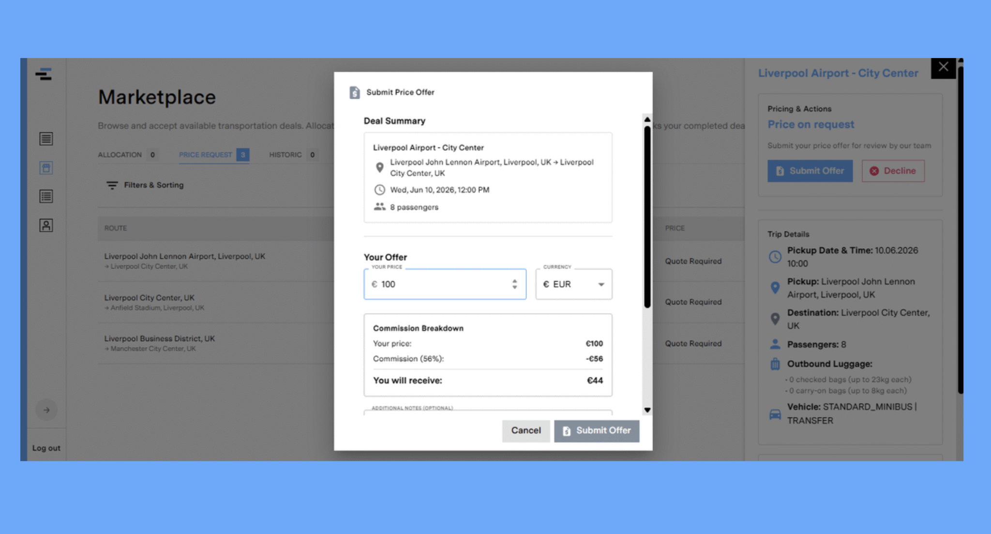Click the dialog scrollbar down arrow
The height and width of the screenshot is (534, 991).
647,410
